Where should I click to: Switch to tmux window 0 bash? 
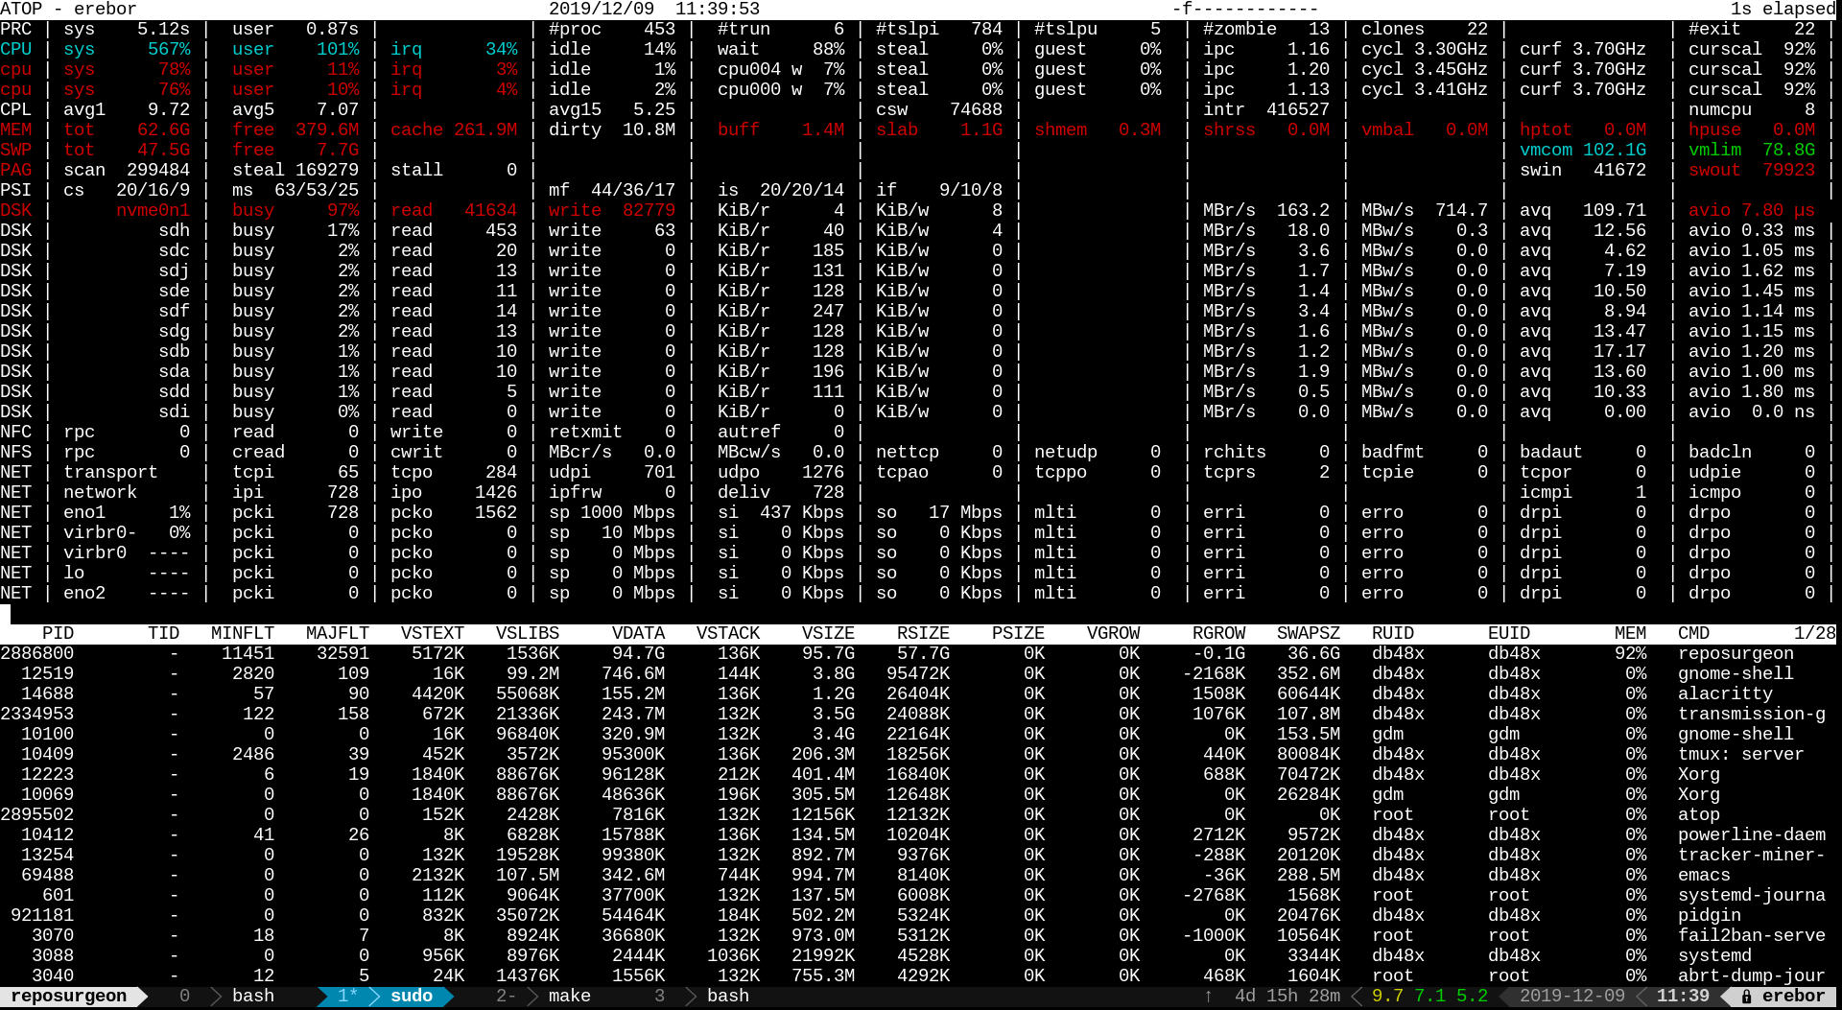pos(227,997)
